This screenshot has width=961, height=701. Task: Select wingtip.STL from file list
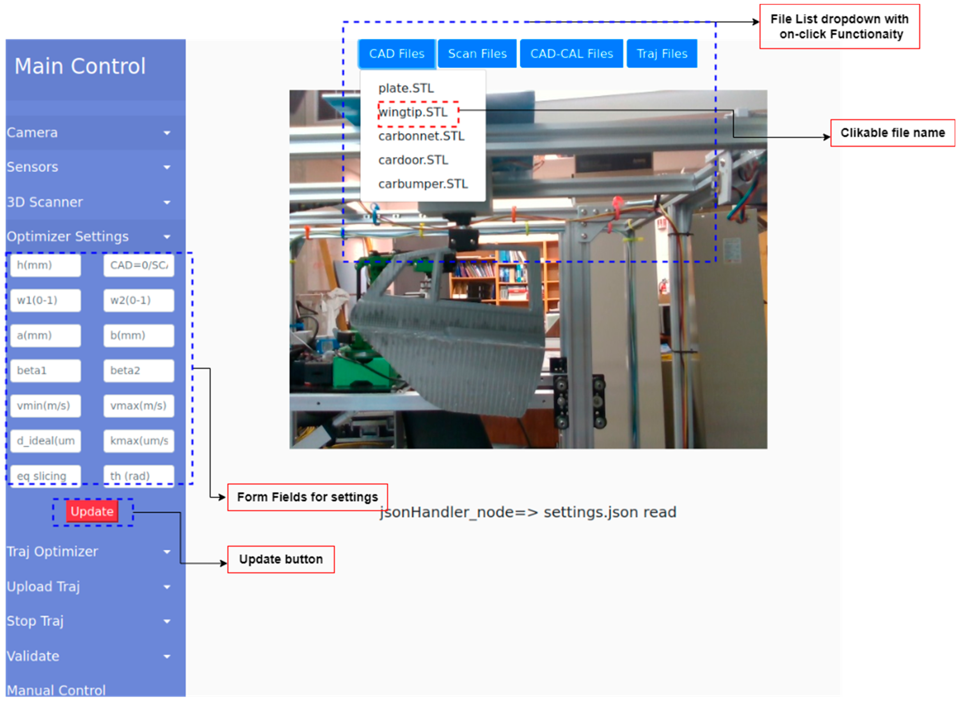tap(413, 112)
